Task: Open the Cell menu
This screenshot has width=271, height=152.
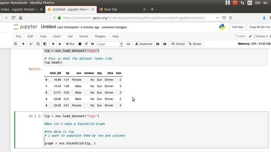Action: pos(70,36)
